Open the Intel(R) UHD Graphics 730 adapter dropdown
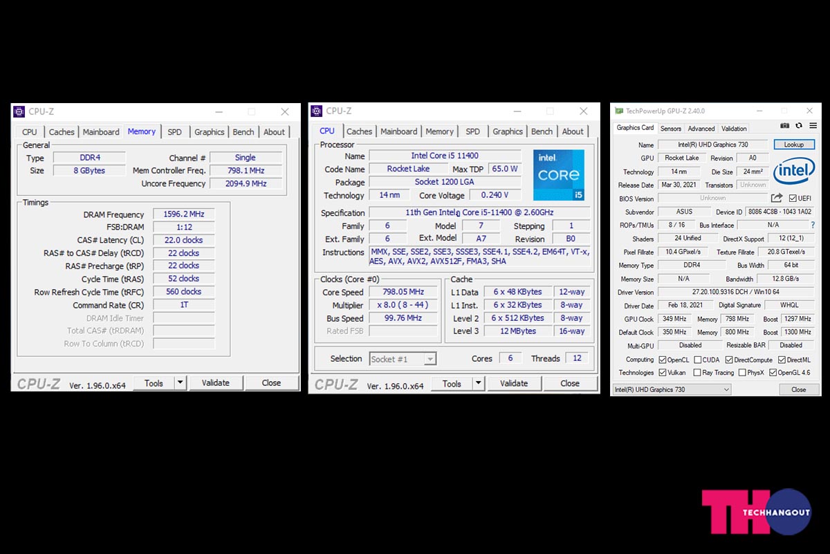The image size is (830, 554). coord(672,389)
